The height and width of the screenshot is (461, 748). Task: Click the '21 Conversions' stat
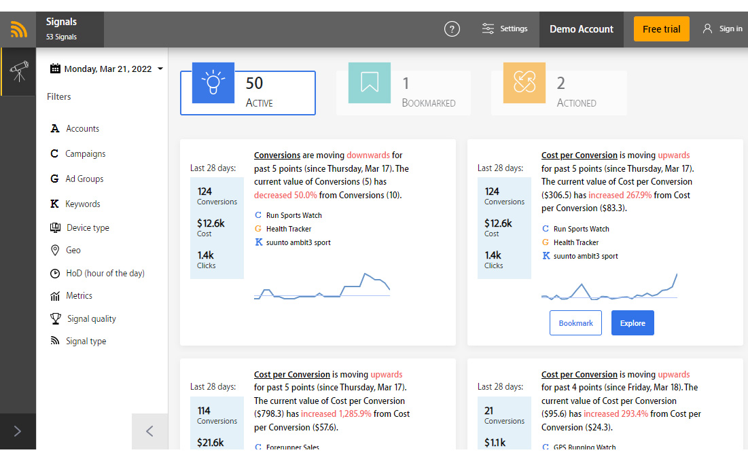[x=504, y=415]
